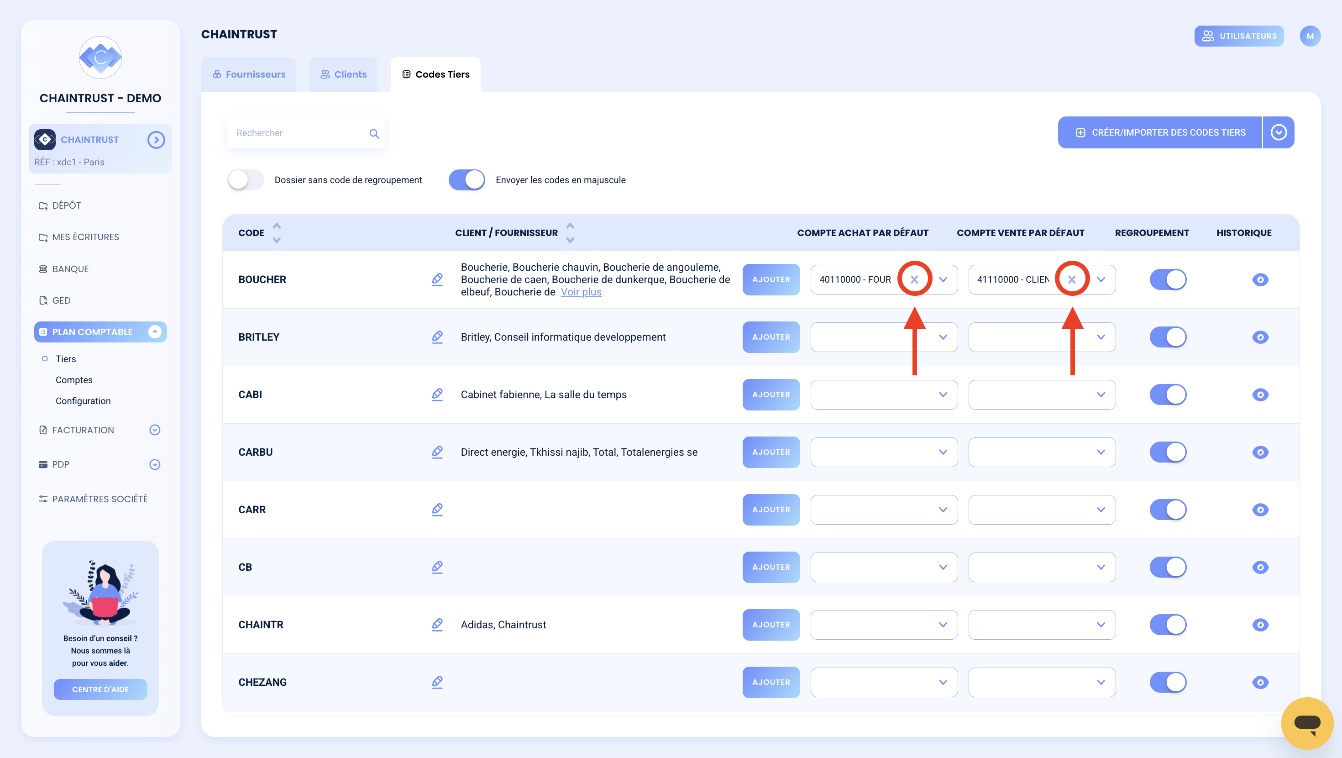The image size is (1342, 758).
Task: View history of BRITLEY with eye icon
Action: coord(1260,337)
